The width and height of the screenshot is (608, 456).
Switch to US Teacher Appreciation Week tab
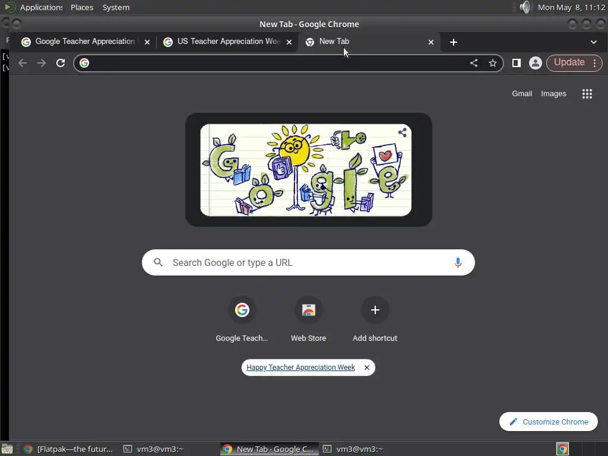click(x=228, y=42)
